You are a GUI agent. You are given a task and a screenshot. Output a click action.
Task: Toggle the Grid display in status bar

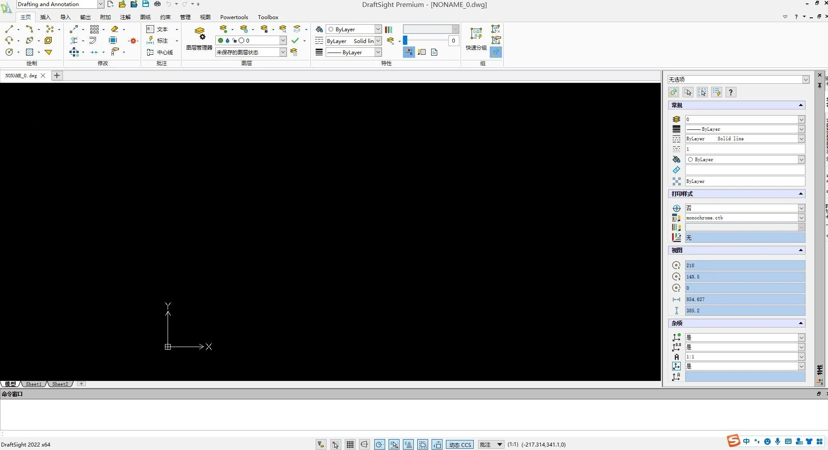click(x=350, y=444)
